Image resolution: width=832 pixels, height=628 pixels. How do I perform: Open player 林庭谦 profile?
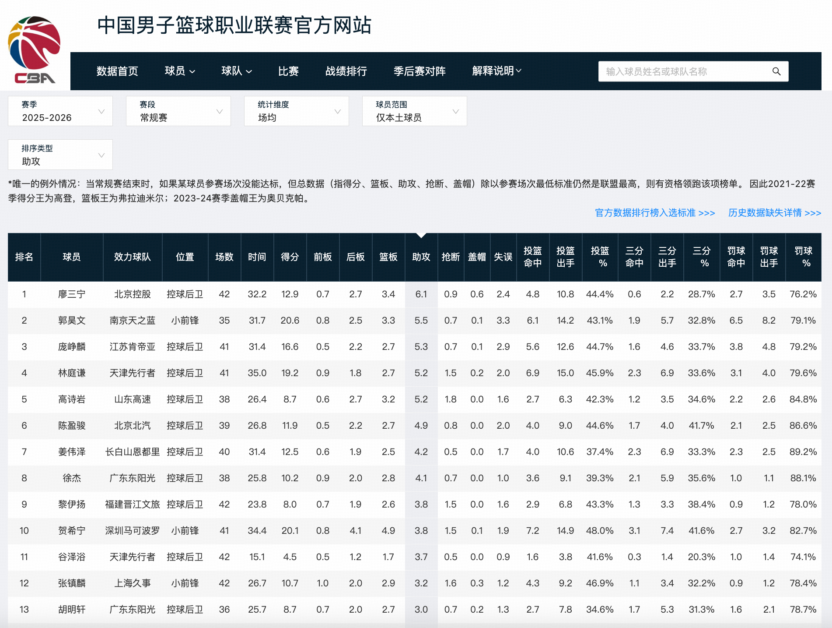72,373
